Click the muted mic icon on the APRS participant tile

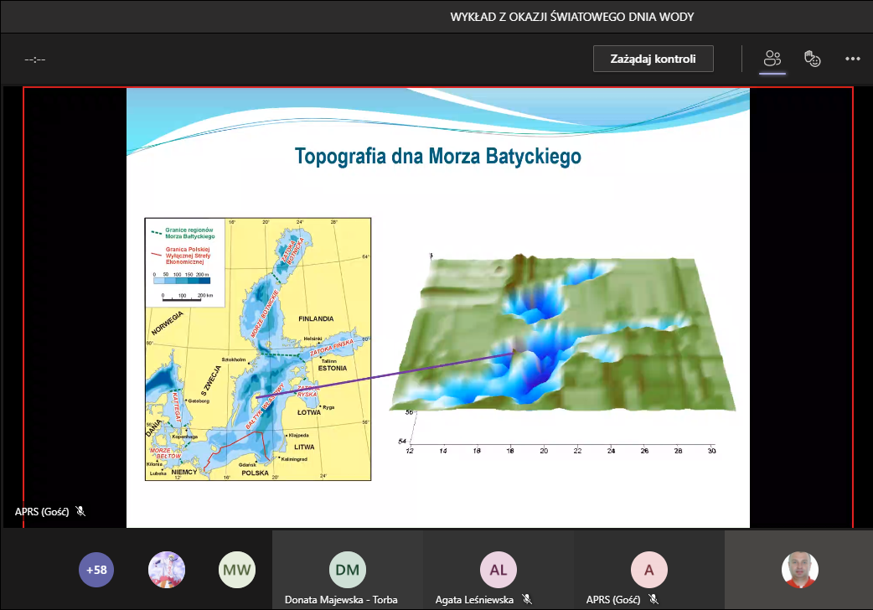pyautogui.click(x=653, y=599)
